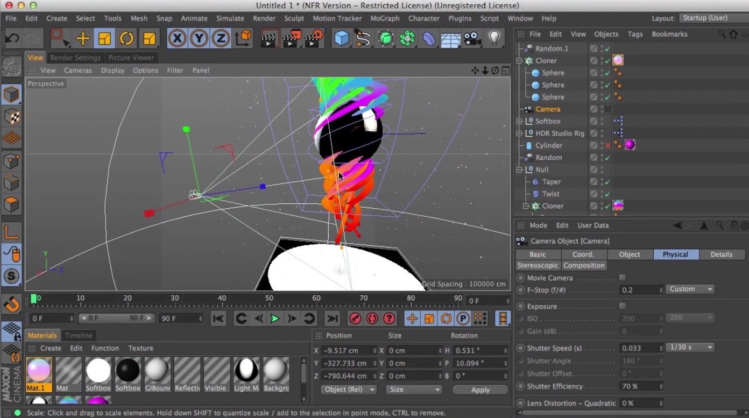Open the spline pen tool
This screenshot has height=418, width=749.
(364, 39)
